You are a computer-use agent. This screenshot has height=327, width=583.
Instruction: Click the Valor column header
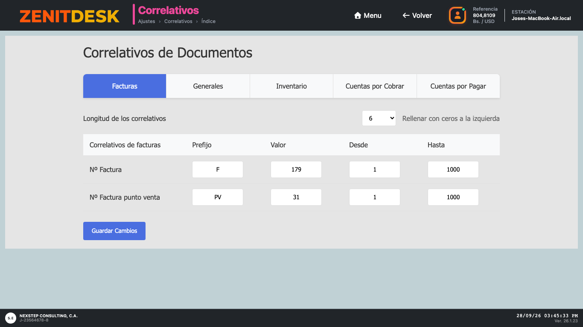(278, 145)
